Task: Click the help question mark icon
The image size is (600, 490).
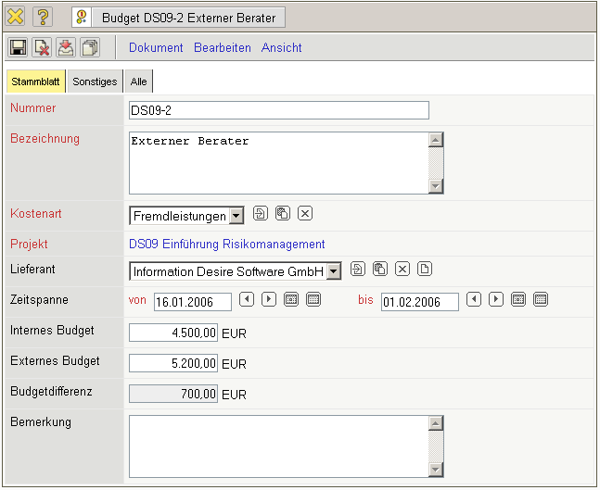Action: click(x=44, y=17)
